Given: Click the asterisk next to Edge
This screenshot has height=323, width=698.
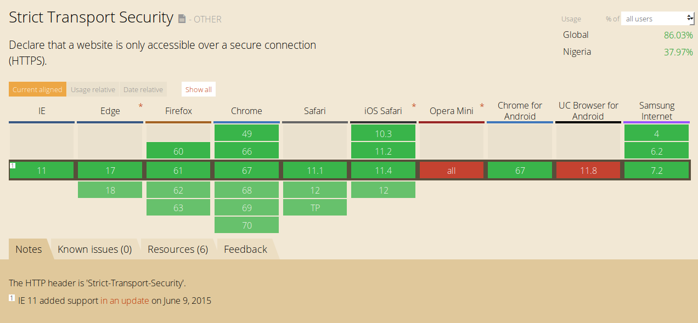Looking at the screenshot, I should tap(140, 105).
